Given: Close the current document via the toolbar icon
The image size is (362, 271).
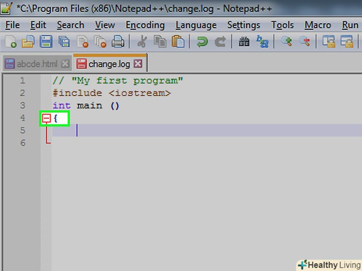Looking at the screenshot, I should (83, 42).
